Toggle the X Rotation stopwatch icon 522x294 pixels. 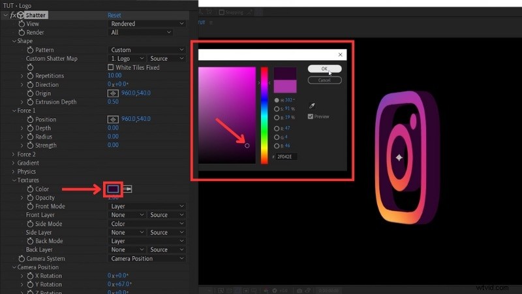tap(30, 276)
